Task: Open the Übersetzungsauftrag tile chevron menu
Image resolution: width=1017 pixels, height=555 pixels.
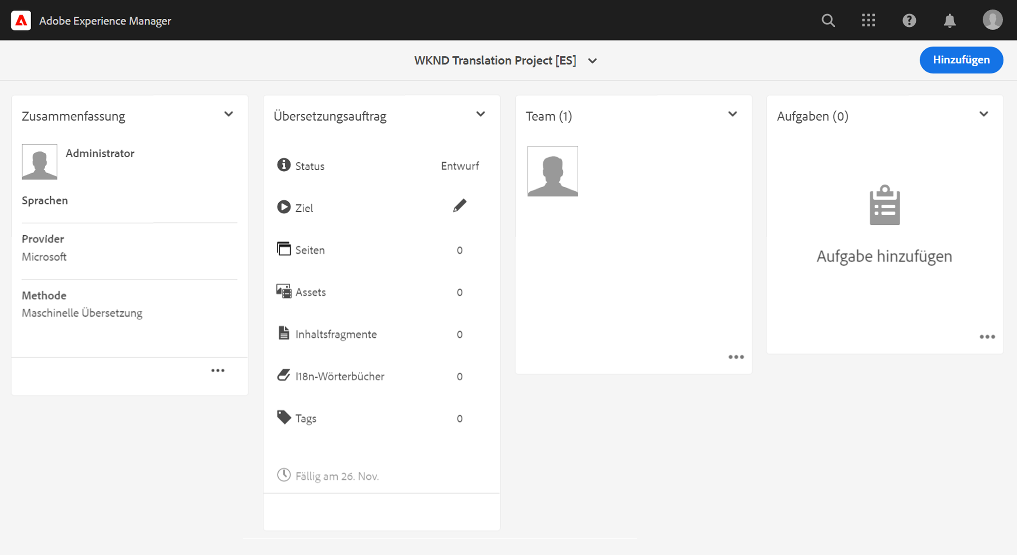Action: point(480,114)
